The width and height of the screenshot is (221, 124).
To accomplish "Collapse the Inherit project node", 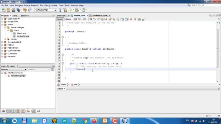I will [x=2, y=24].
